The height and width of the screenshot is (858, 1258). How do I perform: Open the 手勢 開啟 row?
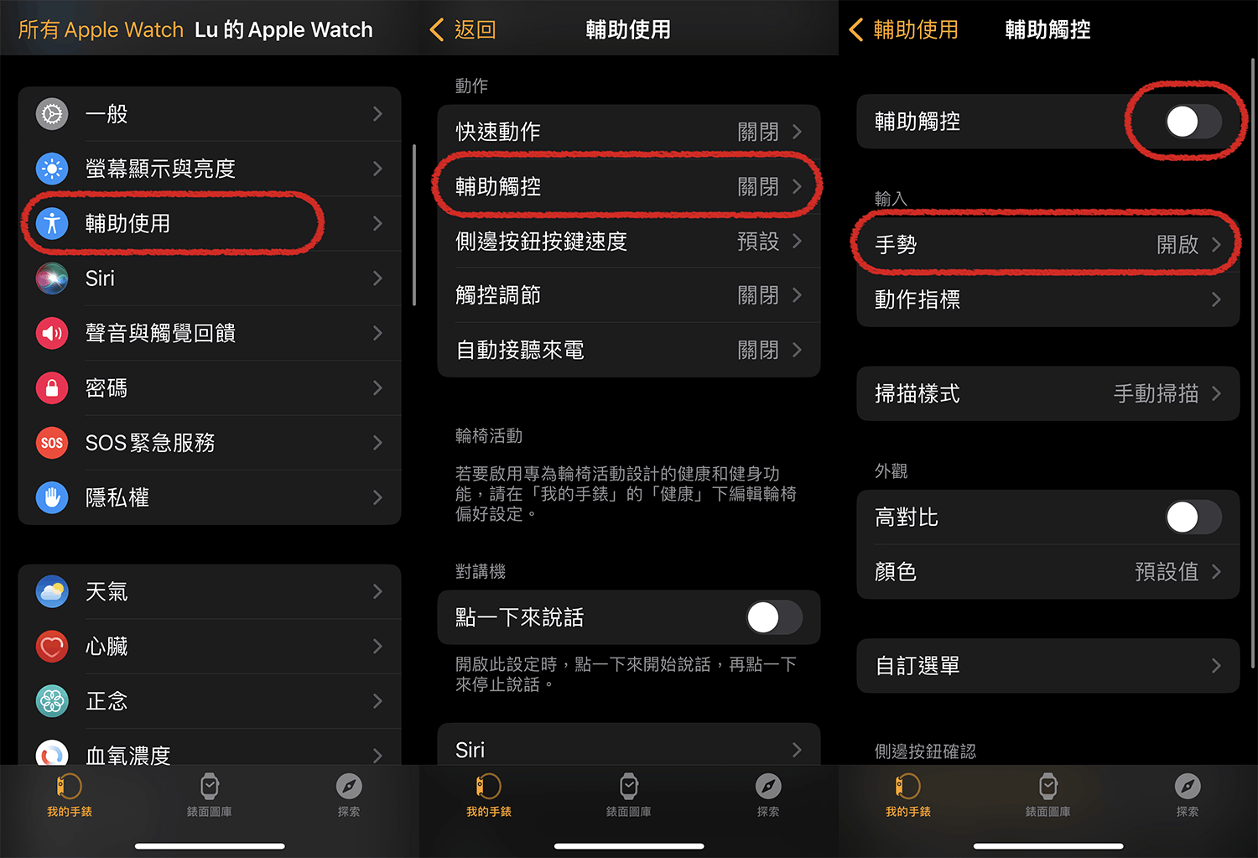tap(1048, 245)
